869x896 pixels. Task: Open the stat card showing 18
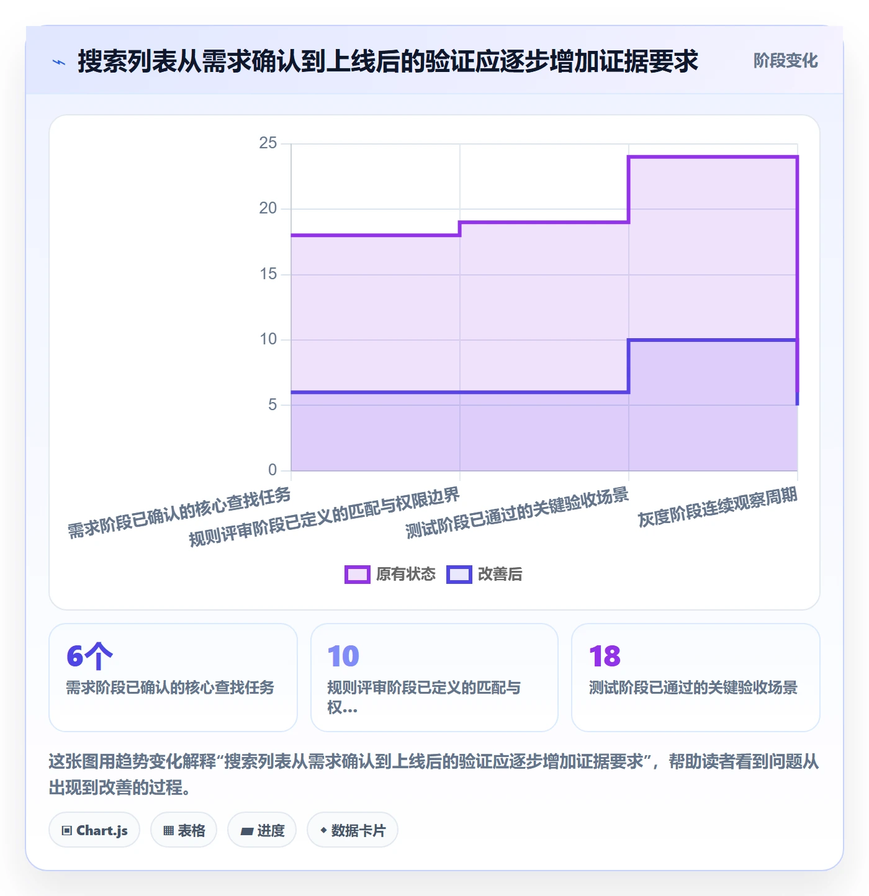(696, 678)
